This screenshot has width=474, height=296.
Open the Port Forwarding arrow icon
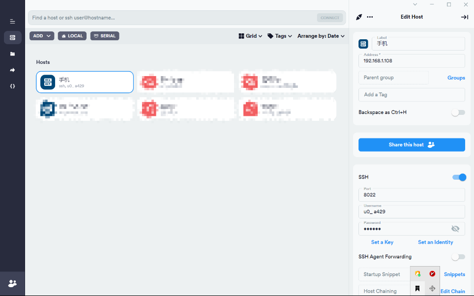coord(12,70)
